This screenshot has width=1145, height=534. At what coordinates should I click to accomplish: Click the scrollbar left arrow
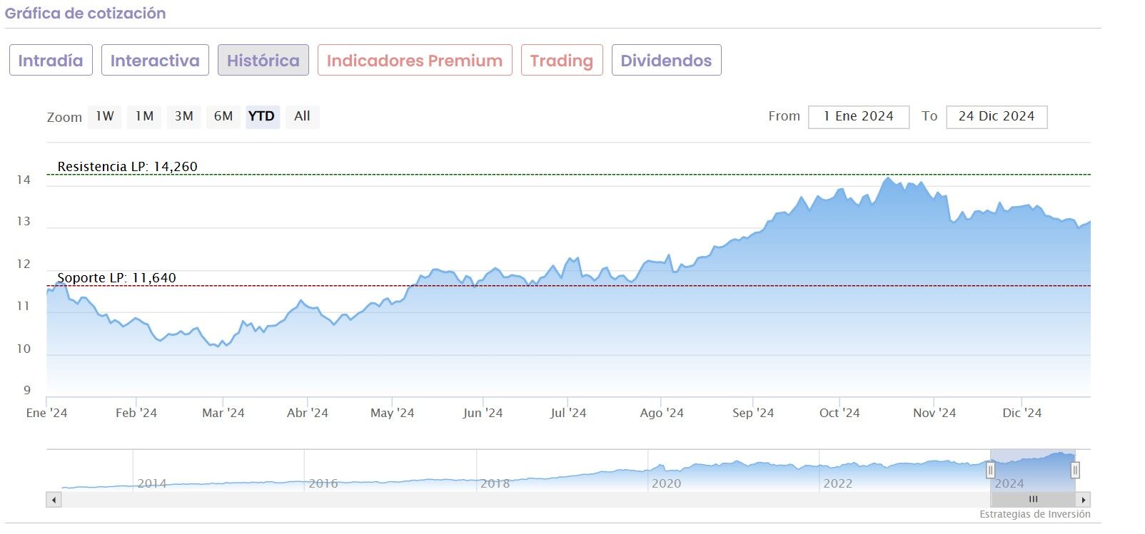(x=54, y=500)
